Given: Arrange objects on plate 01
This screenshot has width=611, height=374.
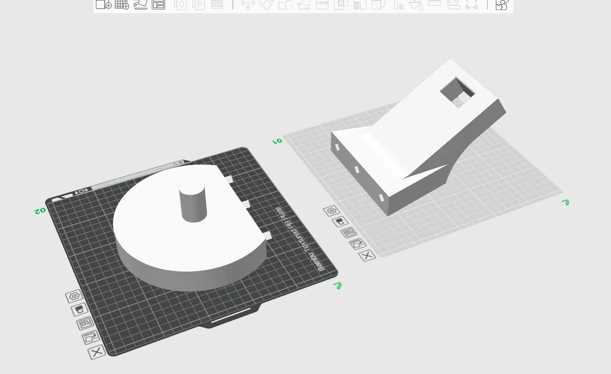Looking at the screenshot, I should pyautogui.click(x=348, y=232).
